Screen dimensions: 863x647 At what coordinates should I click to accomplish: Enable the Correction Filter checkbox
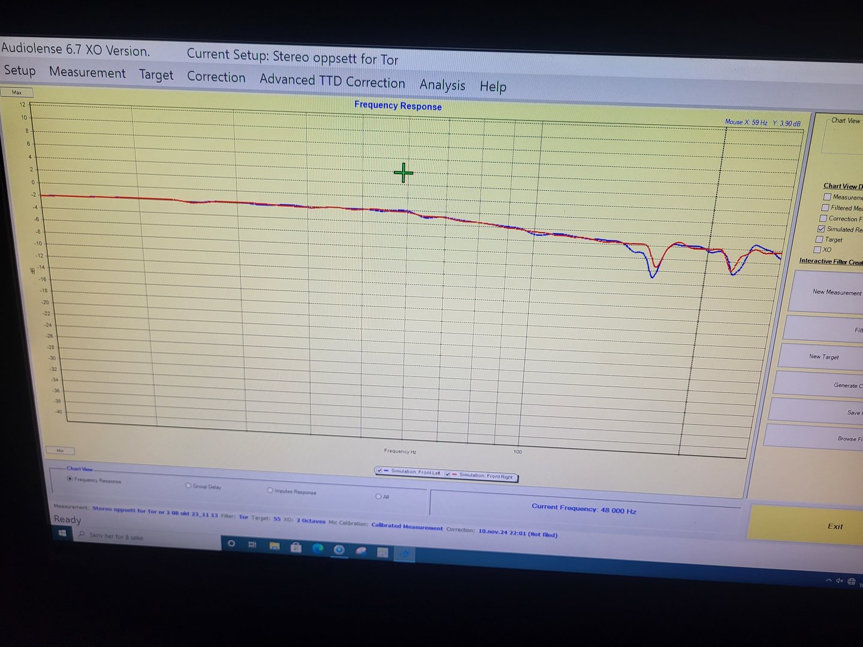coord(823,218)
